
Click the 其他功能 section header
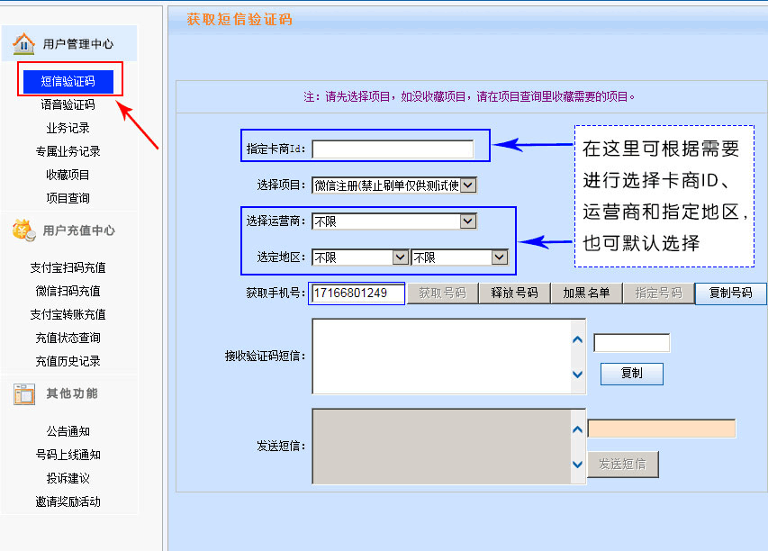pos(72,393)
